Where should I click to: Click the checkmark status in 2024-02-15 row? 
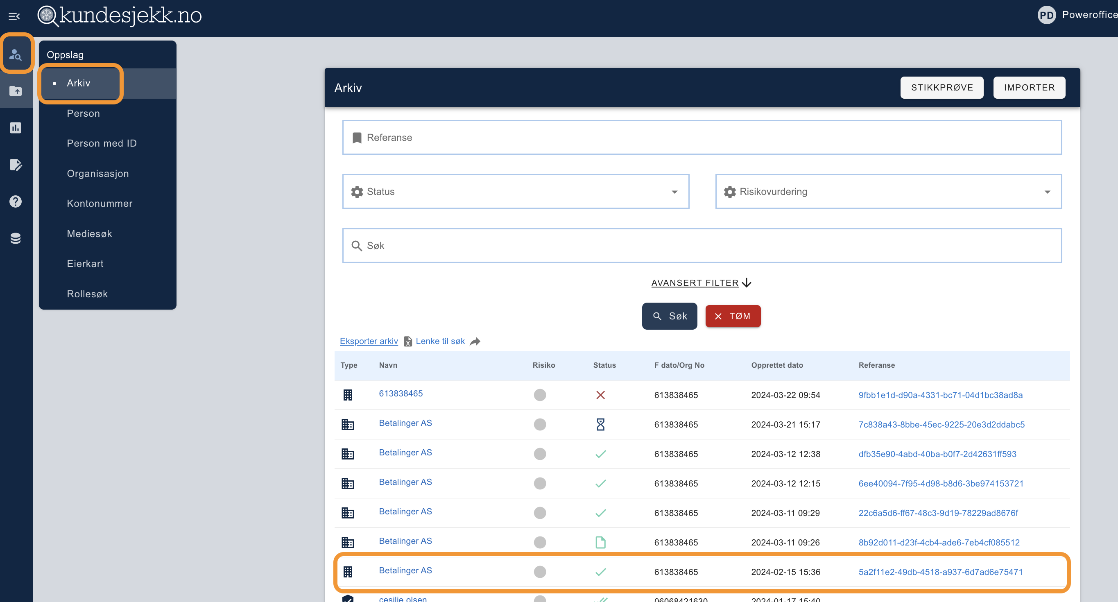tap(600, 572)
